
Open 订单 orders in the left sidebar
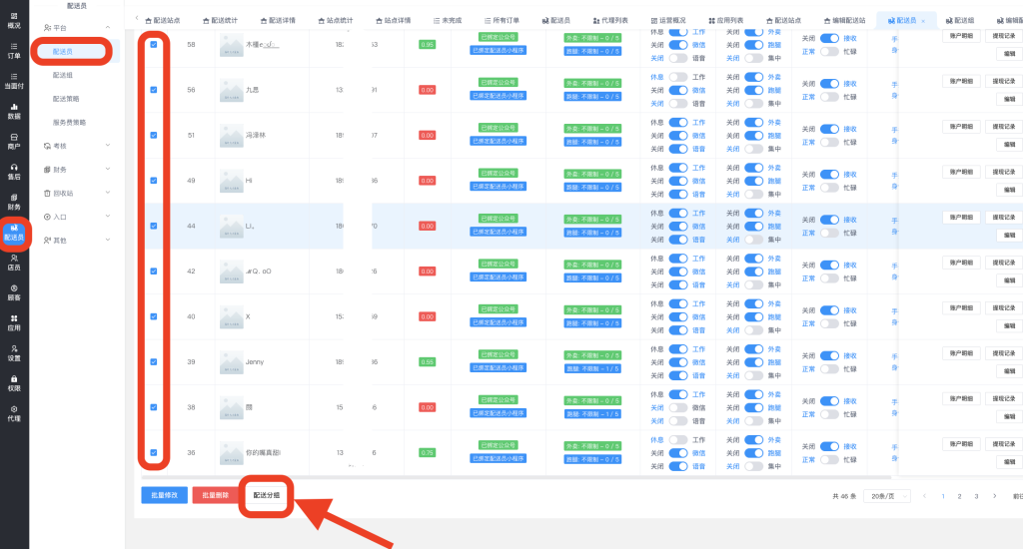14,51
